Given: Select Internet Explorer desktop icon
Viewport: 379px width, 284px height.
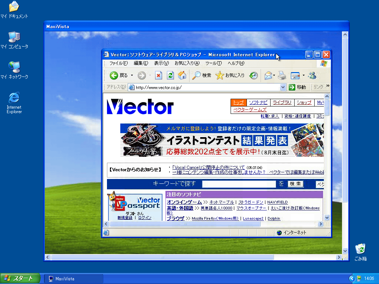Looking at the screenshot, I should (x=14, y=103).
